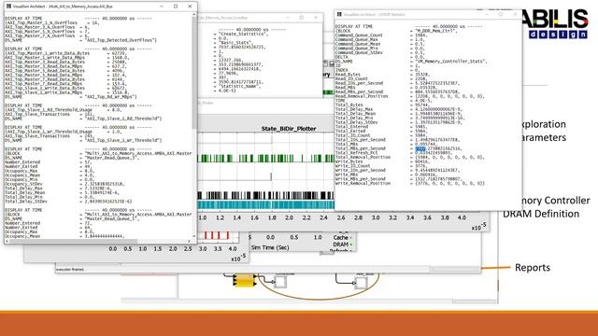
Task: Minimize the AXI_Bus display window
Action: (x=162, y=7)
